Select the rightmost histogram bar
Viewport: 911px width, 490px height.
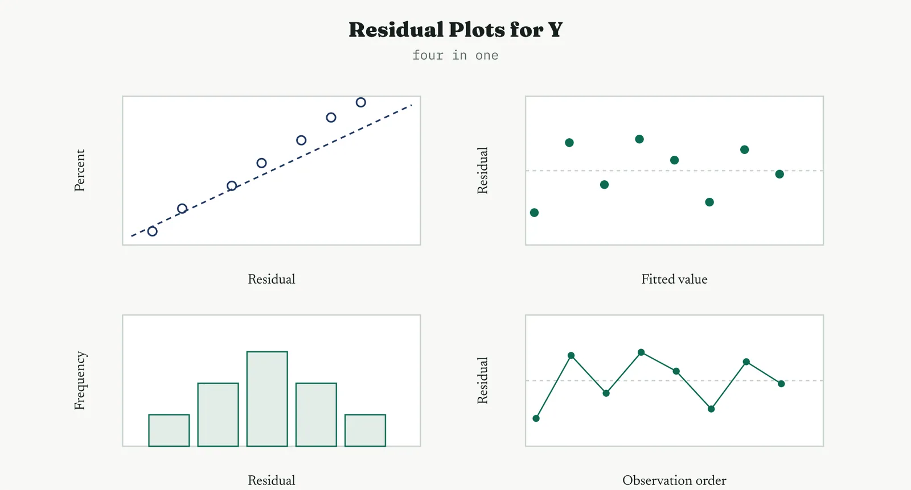[365, 430]
